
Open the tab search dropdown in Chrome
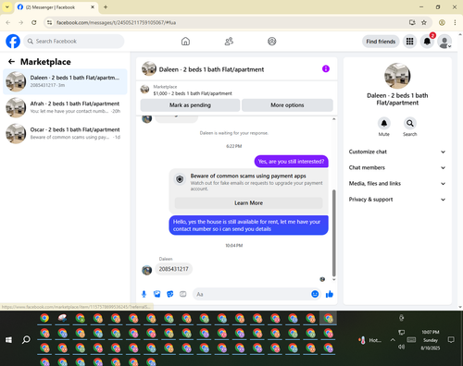pyautogui.click(x=7, y=7)
